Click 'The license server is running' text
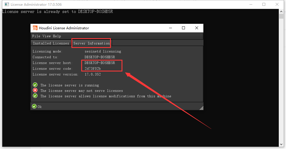 coord(70,85)
